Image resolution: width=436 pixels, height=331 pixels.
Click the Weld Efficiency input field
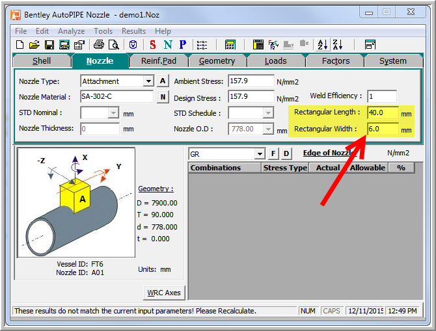382,96
